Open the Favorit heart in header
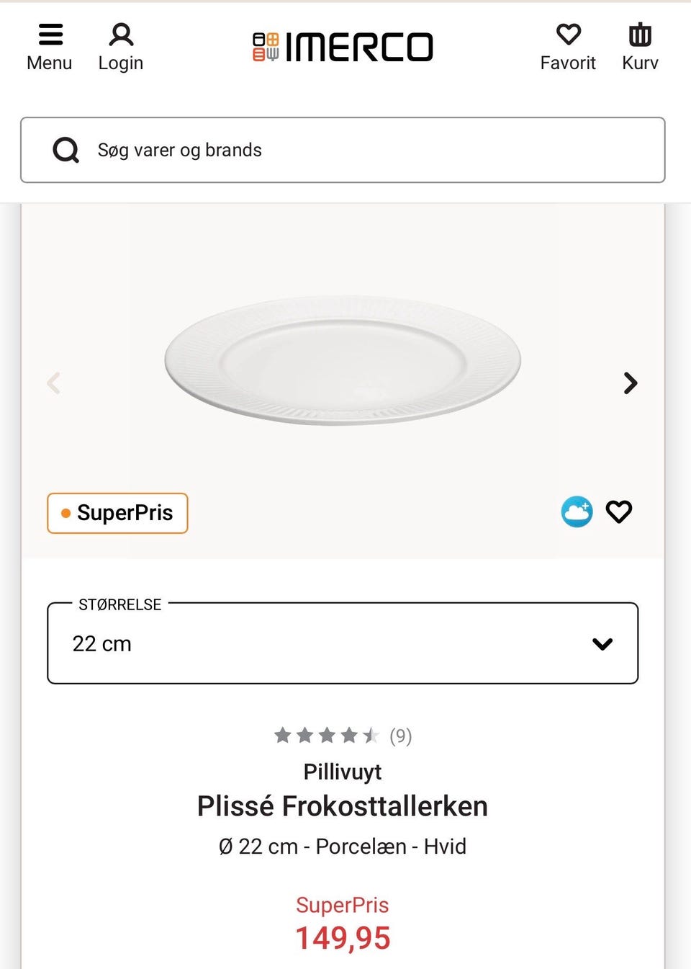The height and width of the screenshot is (969, 691). pos(568,35)
